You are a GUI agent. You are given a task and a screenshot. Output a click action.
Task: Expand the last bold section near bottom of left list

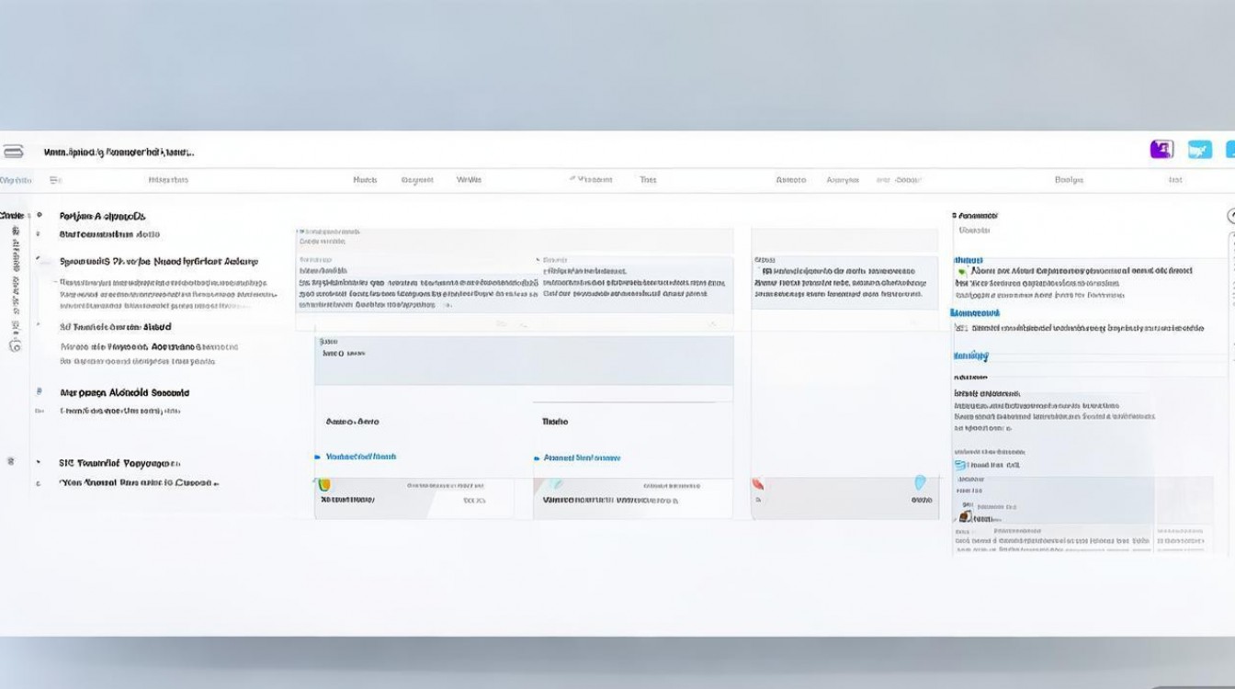tap(39, 463)
